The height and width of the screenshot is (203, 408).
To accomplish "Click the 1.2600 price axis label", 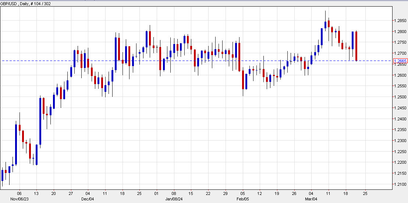I will (400, 75).
